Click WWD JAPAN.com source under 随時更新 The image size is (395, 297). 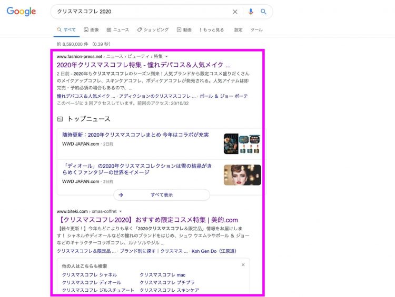(x=81, y=144)
